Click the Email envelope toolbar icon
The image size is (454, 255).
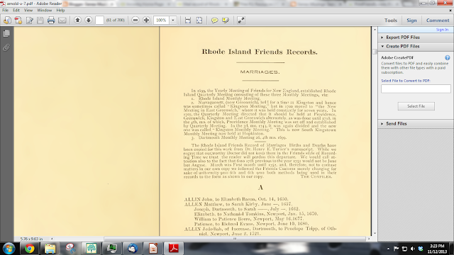coord(62,21)
